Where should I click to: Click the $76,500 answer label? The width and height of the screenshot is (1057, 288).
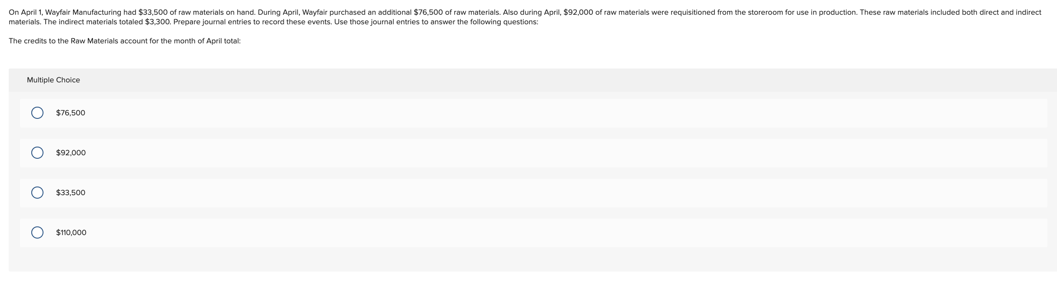70,113
